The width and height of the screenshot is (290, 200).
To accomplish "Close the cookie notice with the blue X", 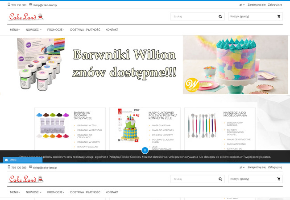I will (x=145, y=151).
